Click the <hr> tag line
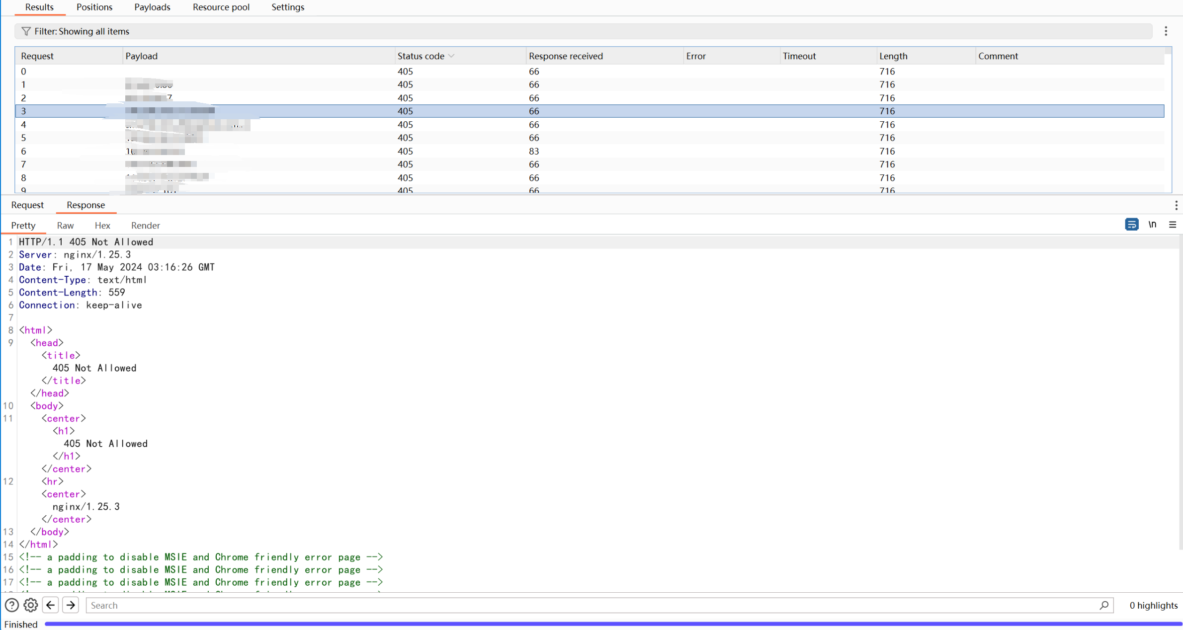Image resolution: width=1183 pixels, height=630 pixels. pyautogui.click(x=52, y=481)
